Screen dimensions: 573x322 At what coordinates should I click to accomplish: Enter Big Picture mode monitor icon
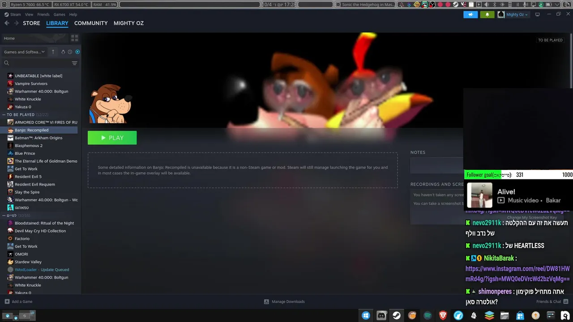coord(538,14)
